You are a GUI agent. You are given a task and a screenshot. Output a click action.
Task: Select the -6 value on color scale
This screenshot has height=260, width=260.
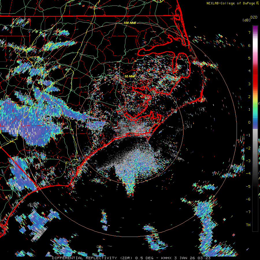click(x=248, y=199)
